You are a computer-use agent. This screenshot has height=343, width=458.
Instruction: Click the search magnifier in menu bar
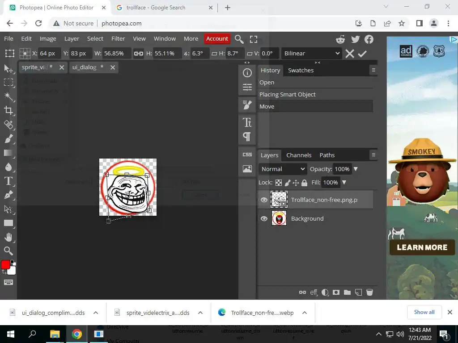(x=239, y=39)
